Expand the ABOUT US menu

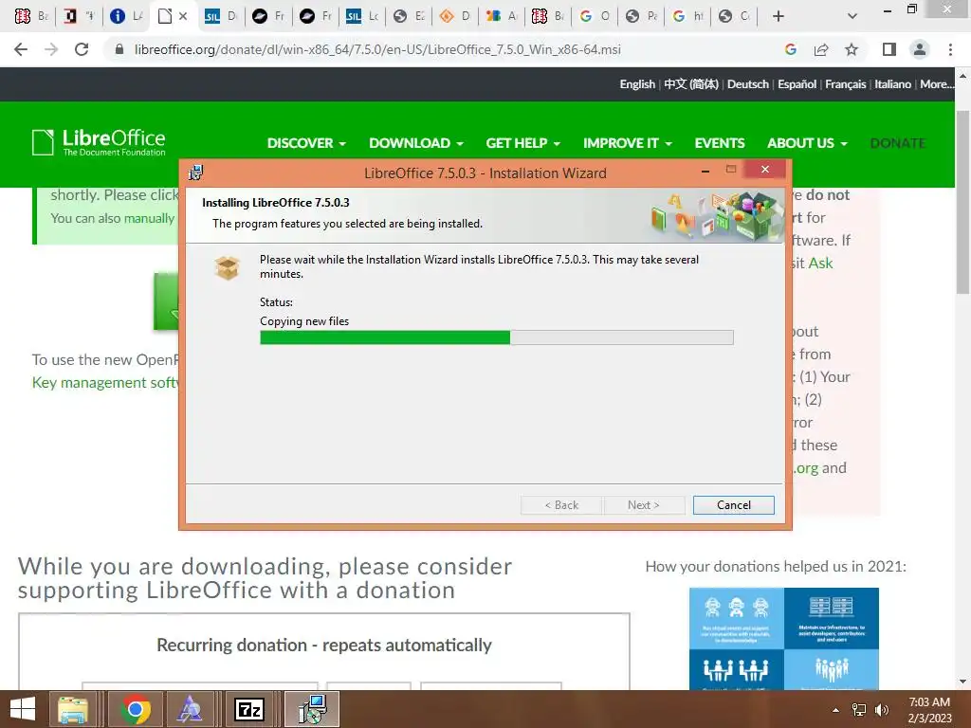click(808, 143)
